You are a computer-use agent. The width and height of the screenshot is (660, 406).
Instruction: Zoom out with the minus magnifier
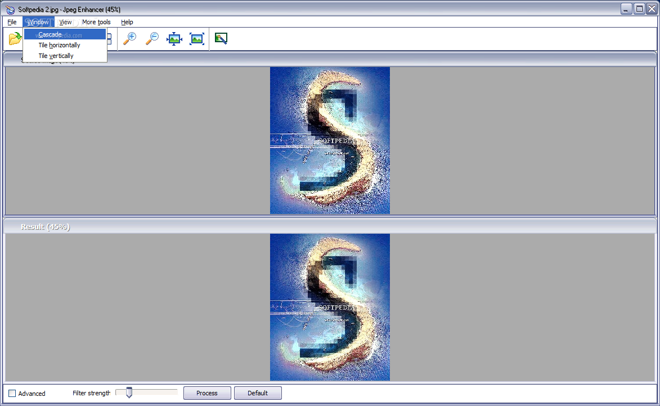(152, 39)
